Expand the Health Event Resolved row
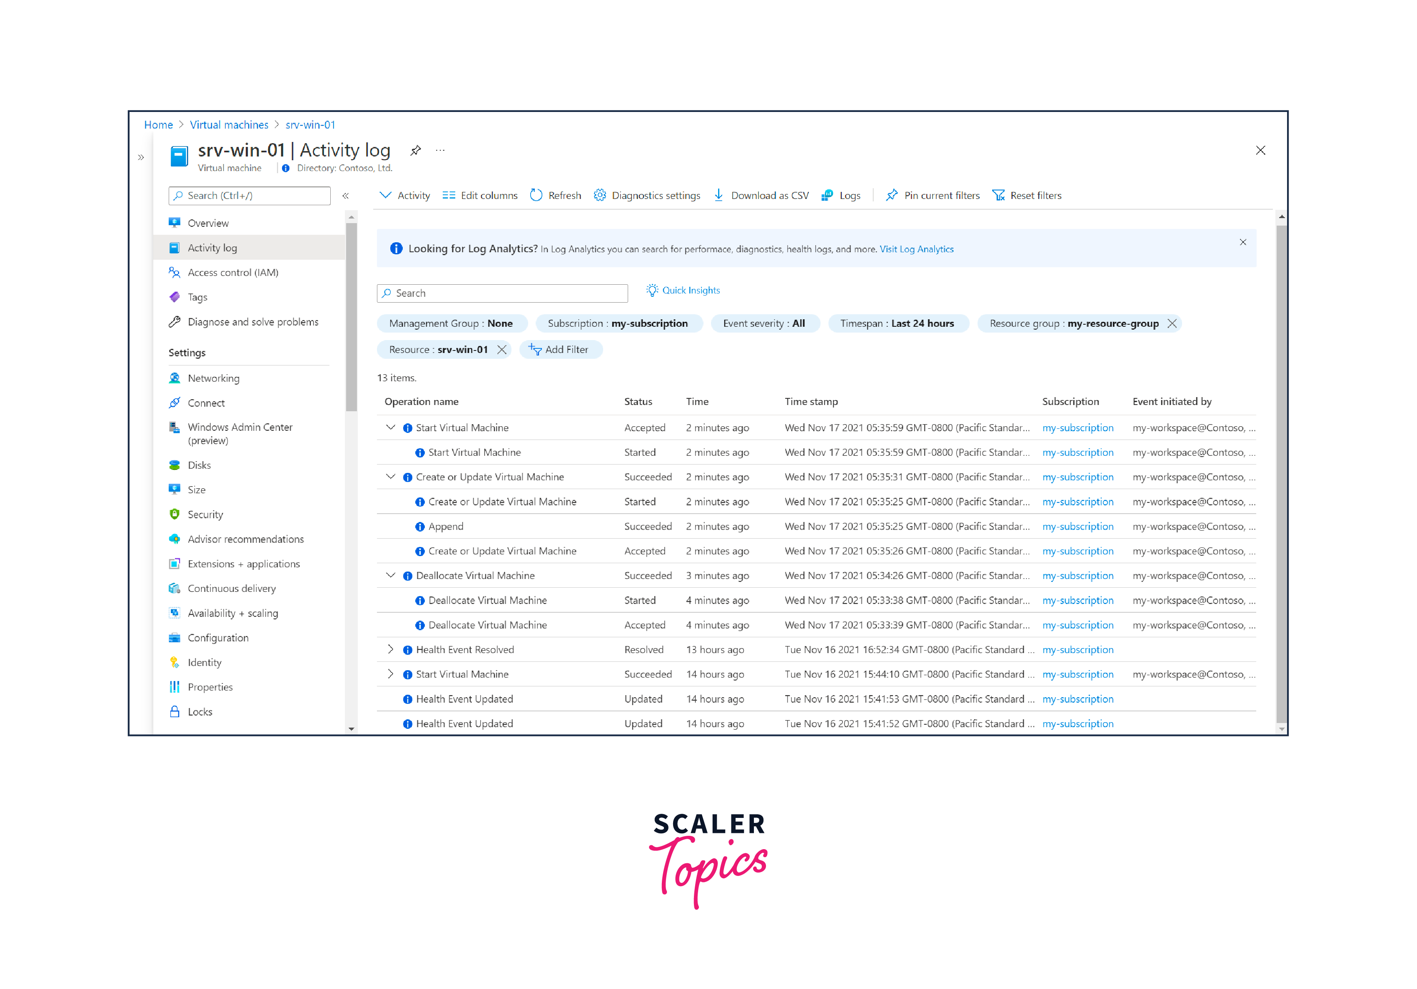 pos(390,649)
